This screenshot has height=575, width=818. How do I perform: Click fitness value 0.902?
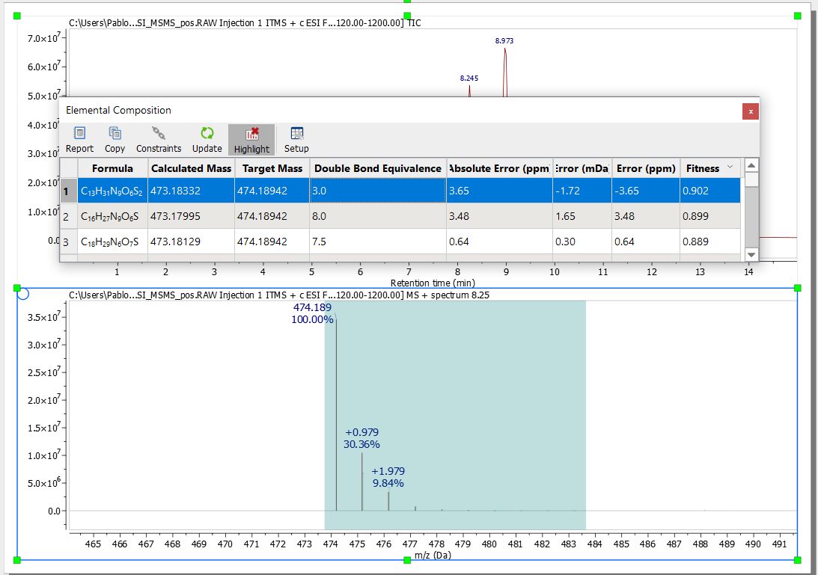point(695,191)
